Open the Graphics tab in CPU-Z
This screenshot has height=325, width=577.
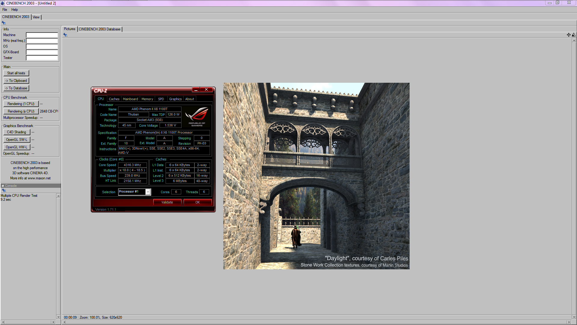(x=175, y=99)
